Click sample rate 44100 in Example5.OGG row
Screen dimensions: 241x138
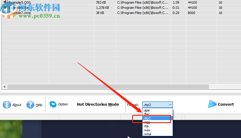click(x=193, y=2)
